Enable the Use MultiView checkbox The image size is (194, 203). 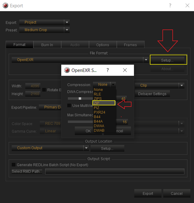(69, 106)
